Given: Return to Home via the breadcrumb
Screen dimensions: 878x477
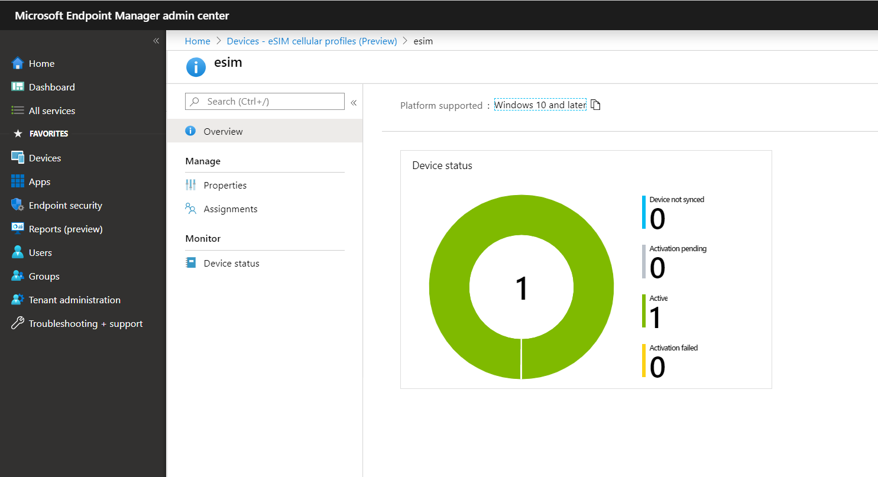Looking at the screenshot, I should [x=197, y=41].
